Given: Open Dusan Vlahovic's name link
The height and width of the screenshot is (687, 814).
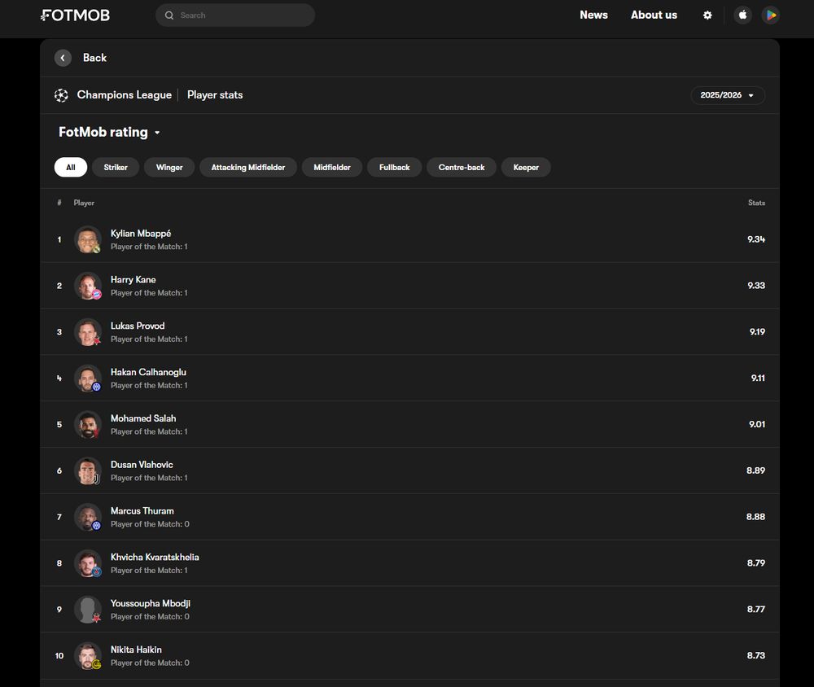Looking at the screenshot, I should 142,465.
